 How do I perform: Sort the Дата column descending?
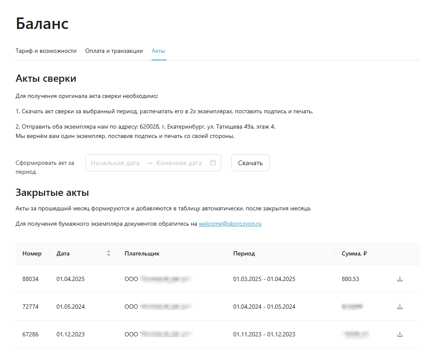[109, 255]
